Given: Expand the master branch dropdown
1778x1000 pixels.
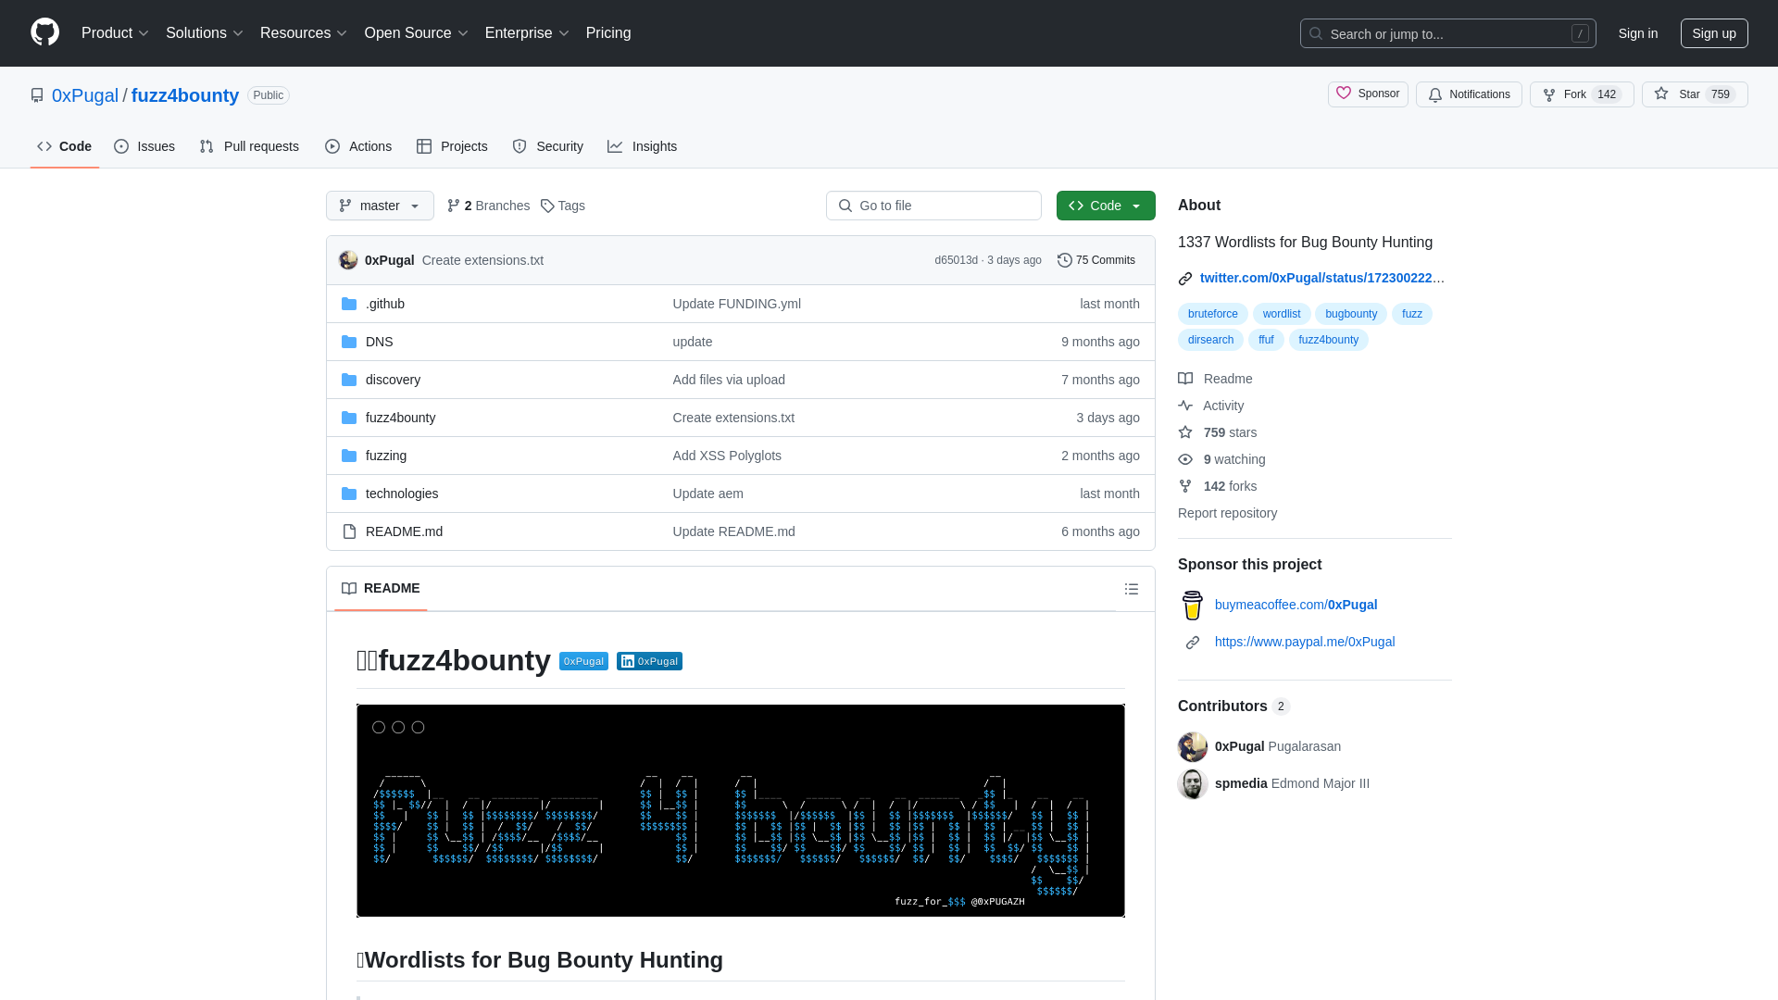Looking at the screenshot, I should (x=380, y=206).
